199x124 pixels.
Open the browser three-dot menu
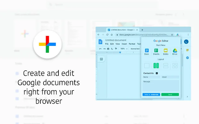(x=188, y=35)
